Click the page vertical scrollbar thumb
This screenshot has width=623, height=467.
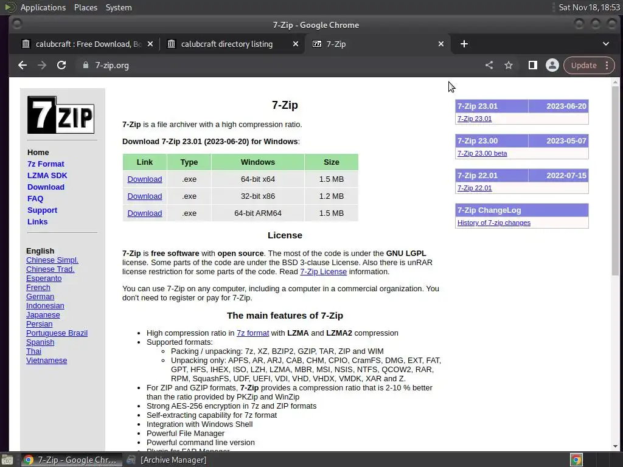pos(615,181)
